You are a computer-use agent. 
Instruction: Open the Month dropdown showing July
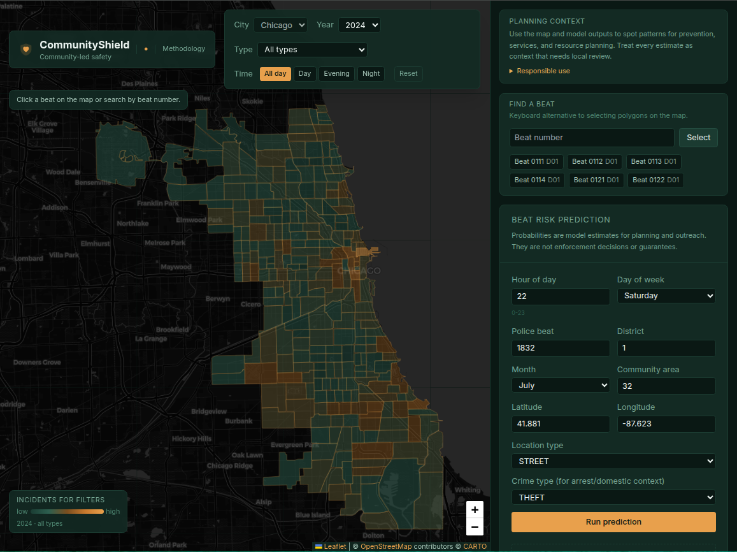(561, 386)
